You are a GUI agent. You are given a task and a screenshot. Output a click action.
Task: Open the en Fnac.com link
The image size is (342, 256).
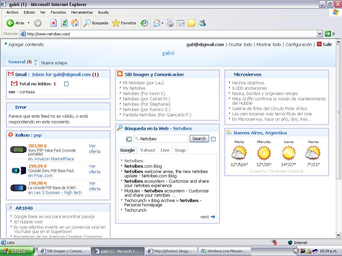click(40, 175)
